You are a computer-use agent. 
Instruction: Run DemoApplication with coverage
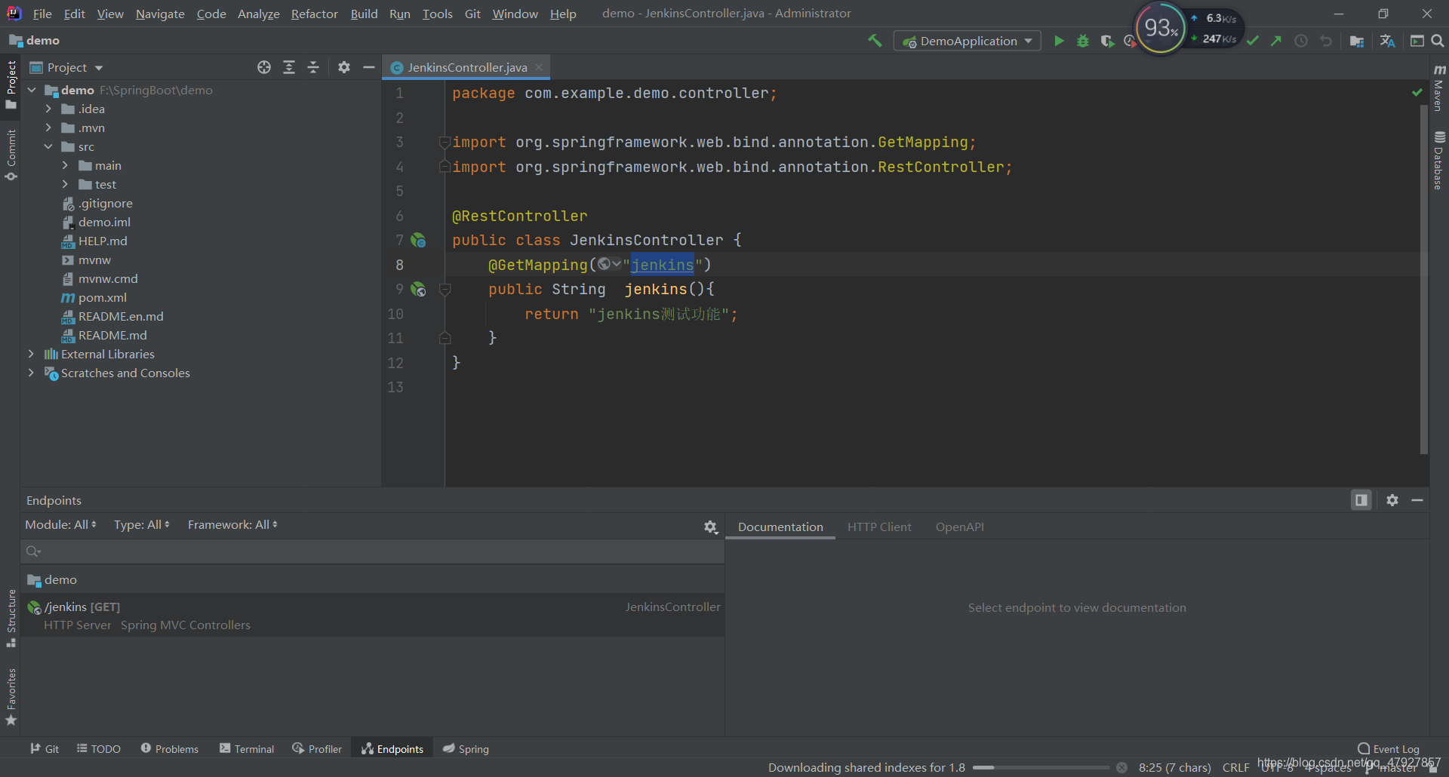coord(1107,41)
